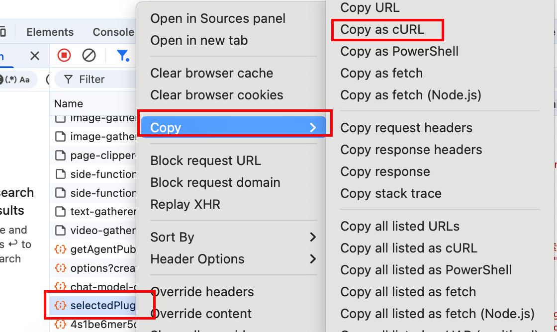
Task: Click inside the Filter input field
Action: [95, 79]
